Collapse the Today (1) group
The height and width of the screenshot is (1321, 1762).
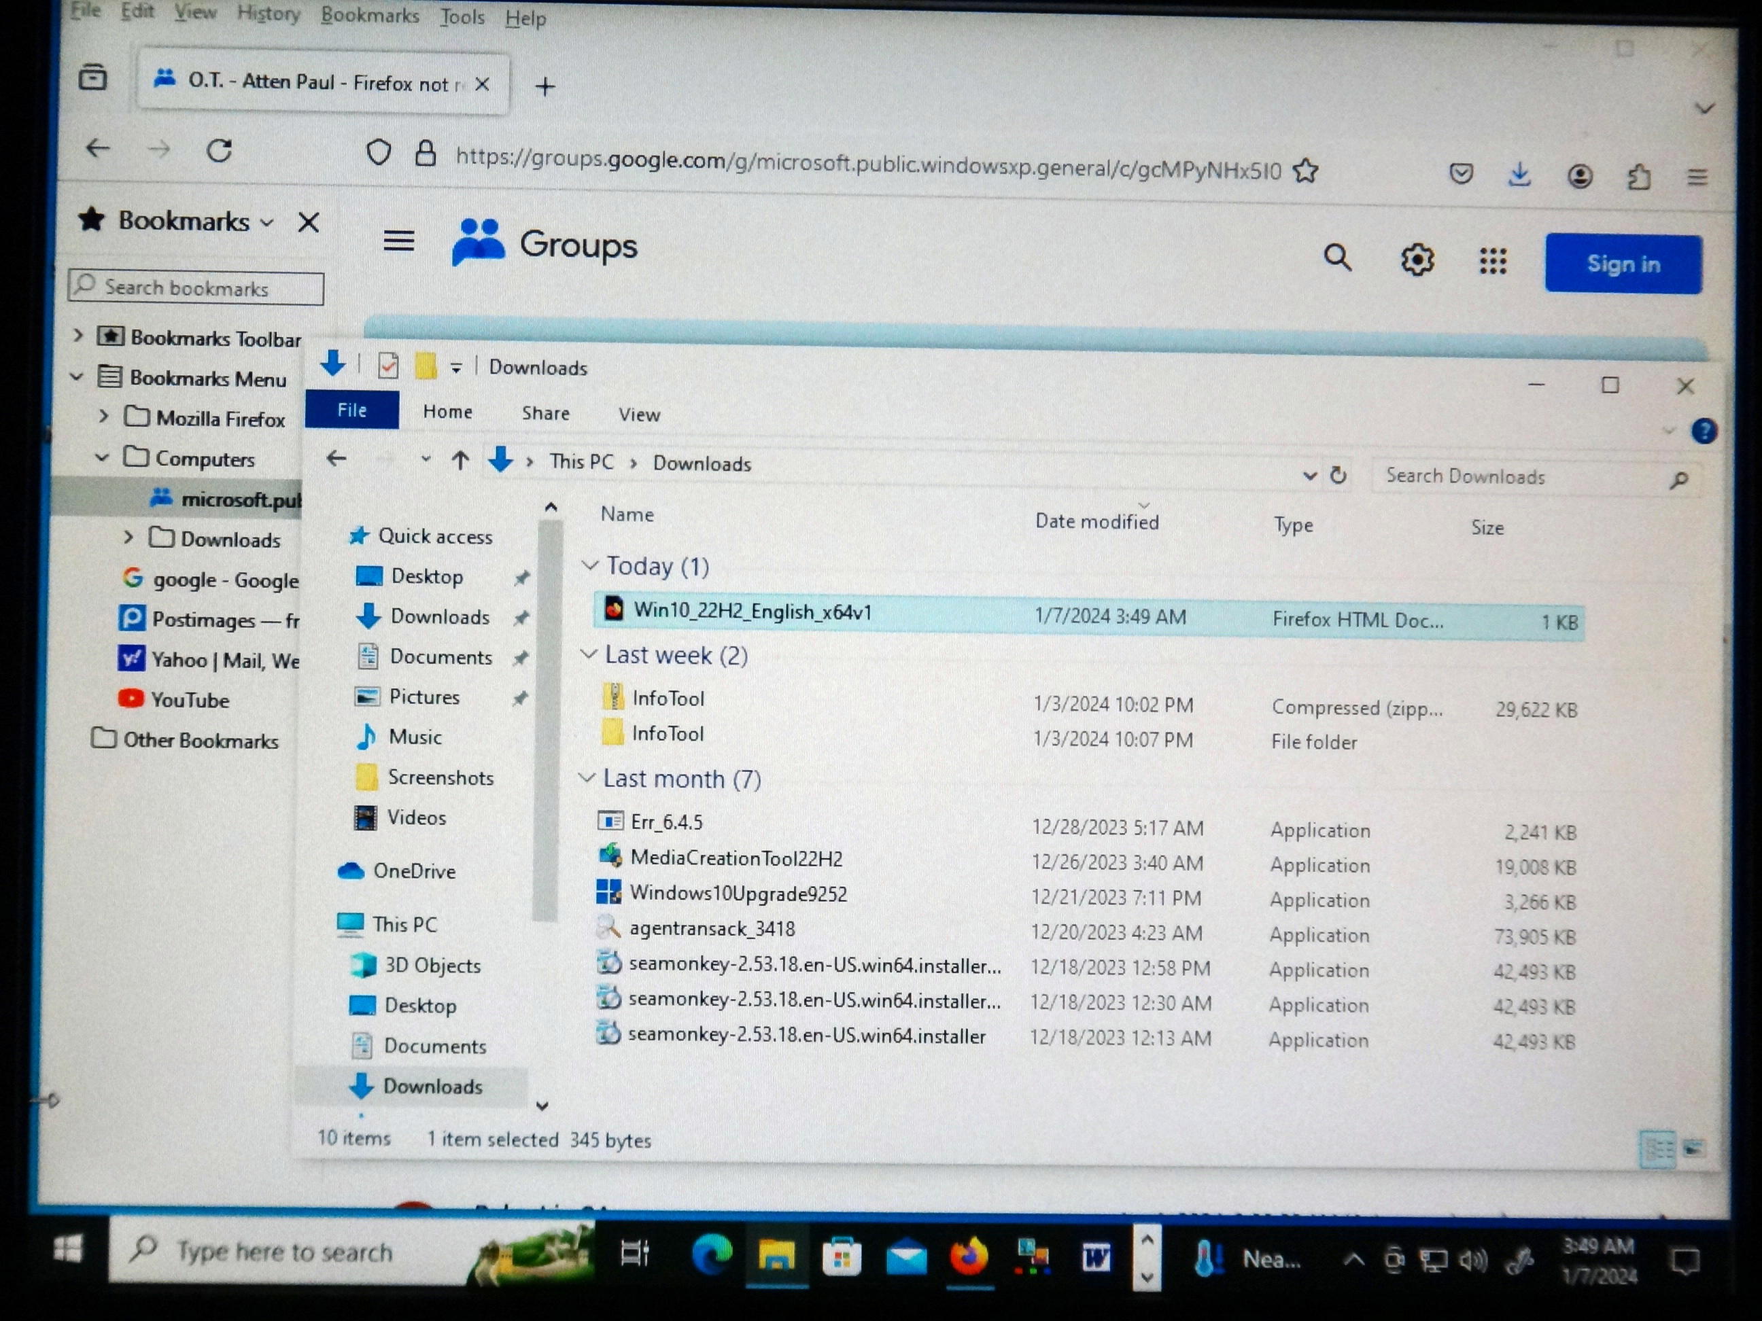[589, 565]
